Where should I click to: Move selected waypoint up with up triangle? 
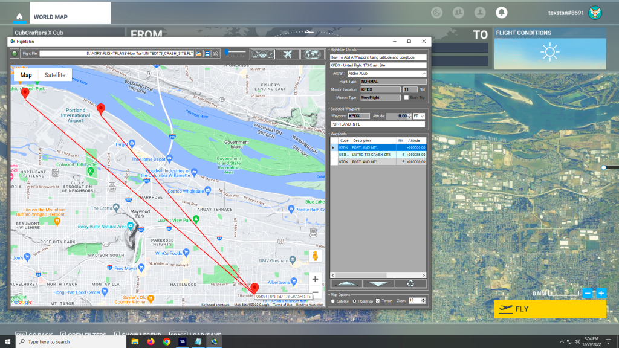346,283
